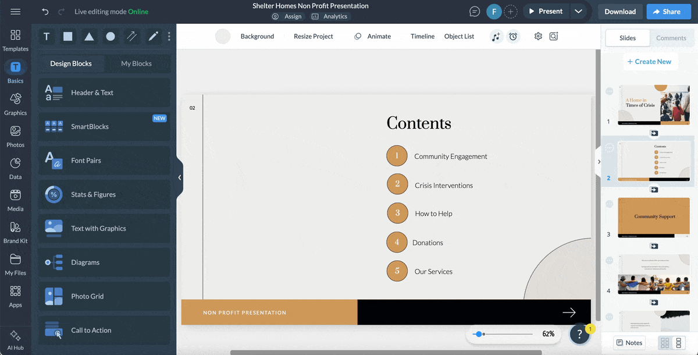Switch to grid slide view
The width and height of the screenshot is (698, 355).
point(664,343)
